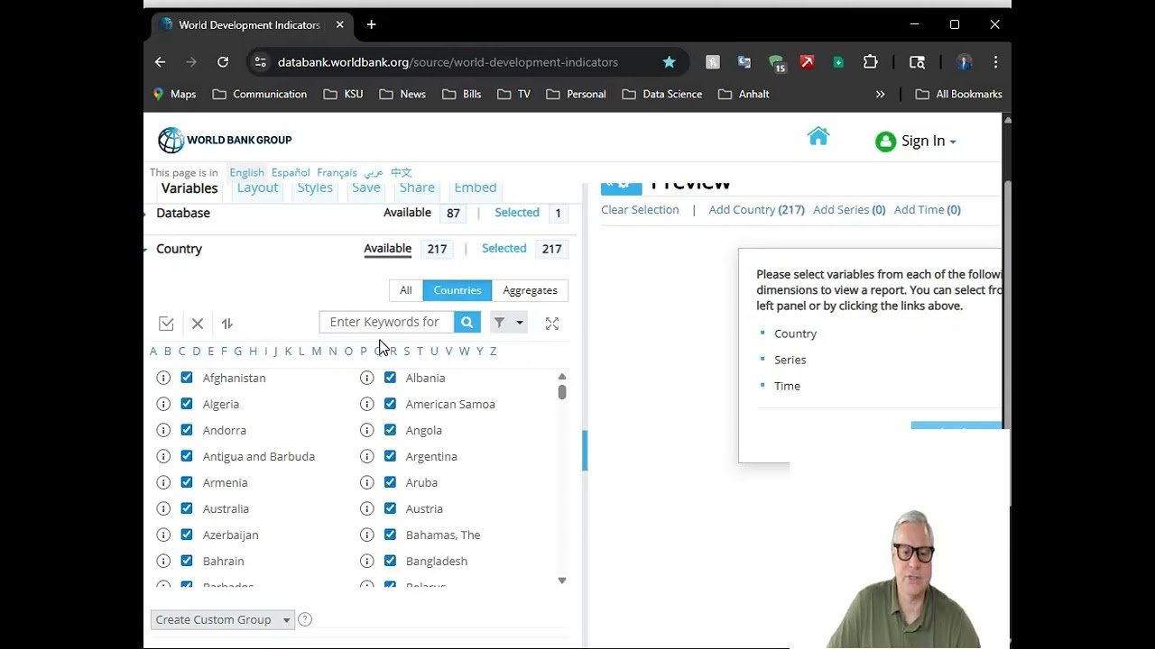Open the filter dropdown arrow
The image size is (1155, 649).
click(519, 323)
